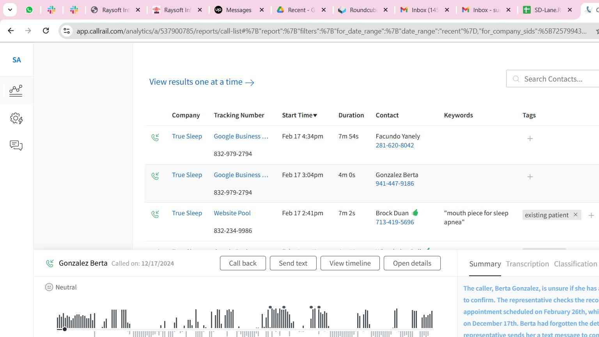
Task: Click the Feb 17 3:04pm start time
Action: pyautogui.click(x=302, y=175)
